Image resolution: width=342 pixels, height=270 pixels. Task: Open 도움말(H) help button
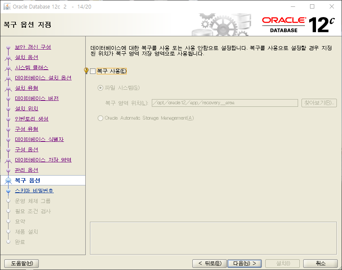(22, 264)
